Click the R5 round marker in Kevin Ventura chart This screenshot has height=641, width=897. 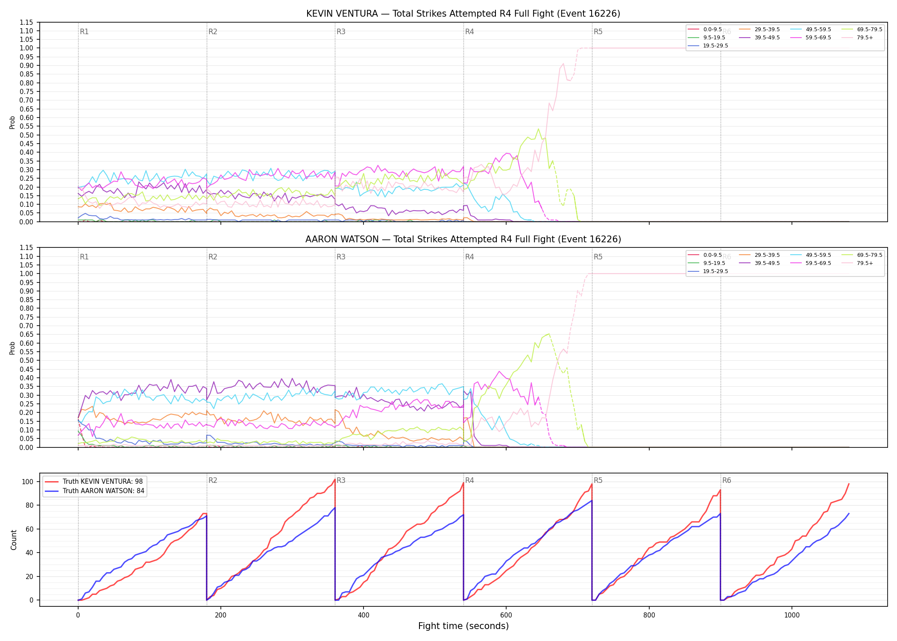[x=598, y=32]
